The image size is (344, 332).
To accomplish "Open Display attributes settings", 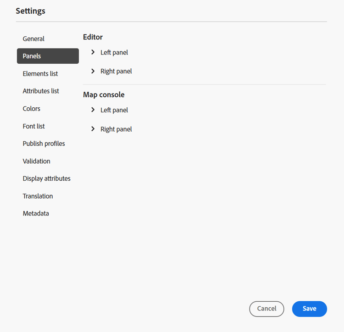I will coord(46,178).
